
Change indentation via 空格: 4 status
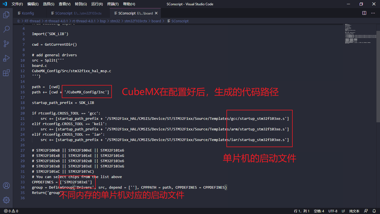pyautogui.click(x=319, y=211)
